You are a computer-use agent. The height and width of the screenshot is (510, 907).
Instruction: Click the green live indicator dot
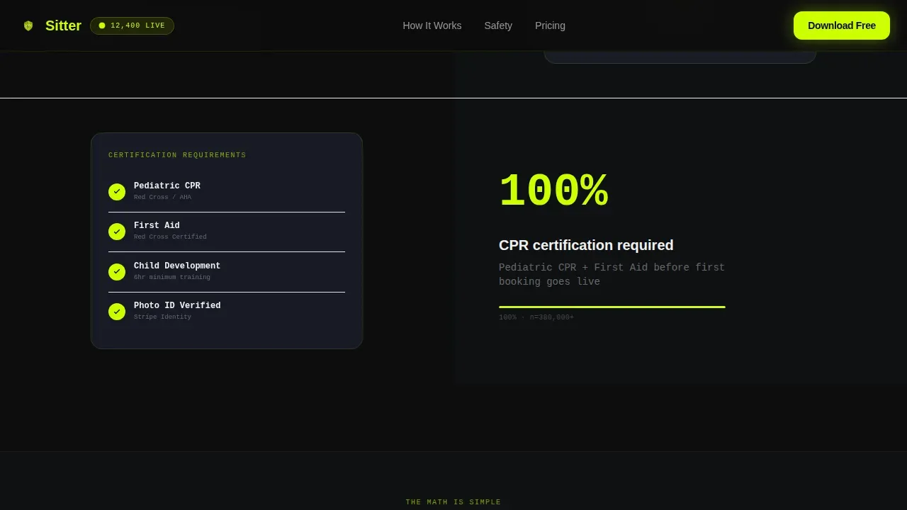coord(102,25)
